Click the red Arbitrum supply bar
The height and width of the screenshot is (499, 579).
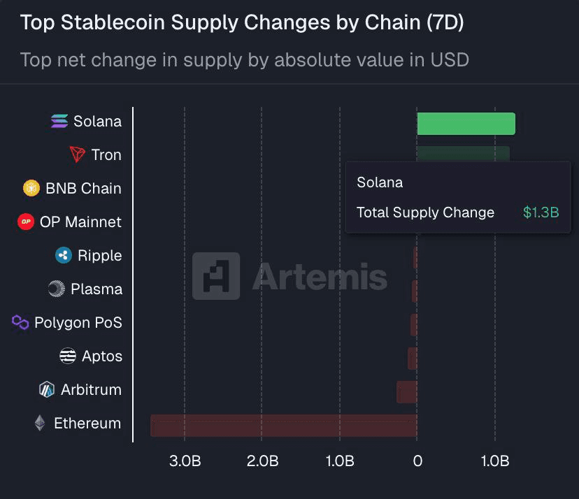[x=406, y=391]
